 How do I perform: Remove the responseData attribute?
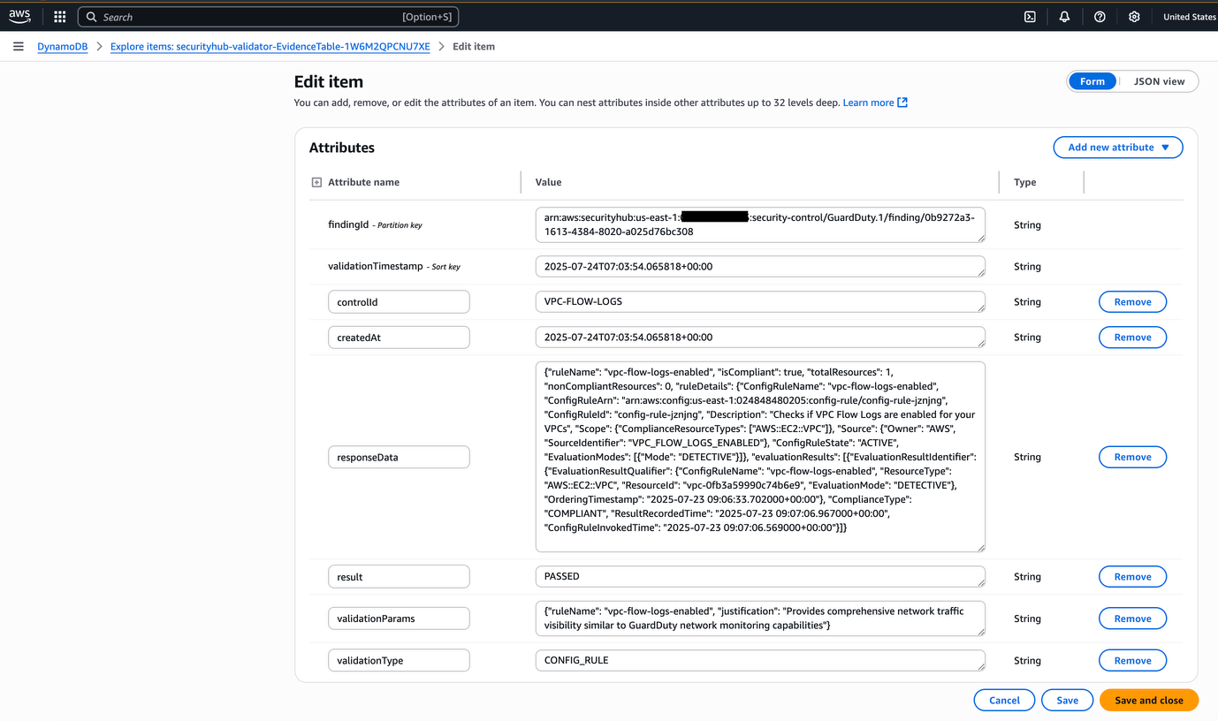pos(1132,457)
